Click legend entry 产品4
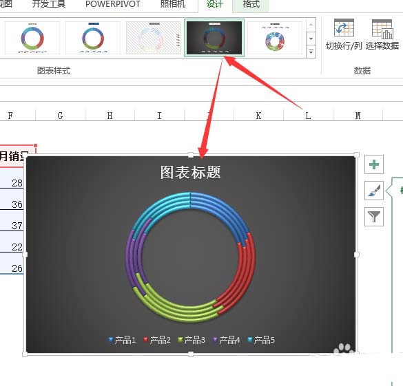Viewport: 403px width, 386px height. [x=226, y=340]
